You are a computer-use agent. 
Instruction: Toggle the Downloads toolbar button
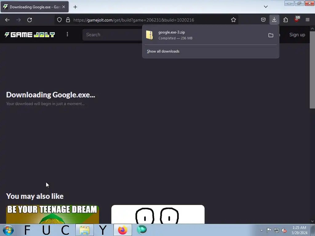[274, 20]
